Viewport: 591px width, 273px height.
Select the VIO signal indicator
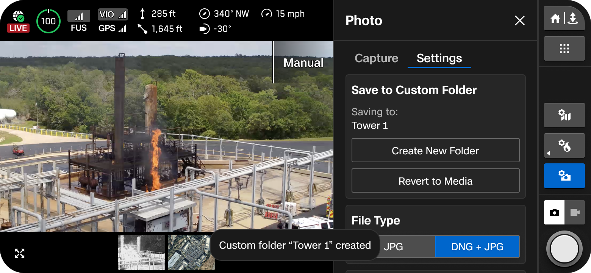tap(113, 15)
